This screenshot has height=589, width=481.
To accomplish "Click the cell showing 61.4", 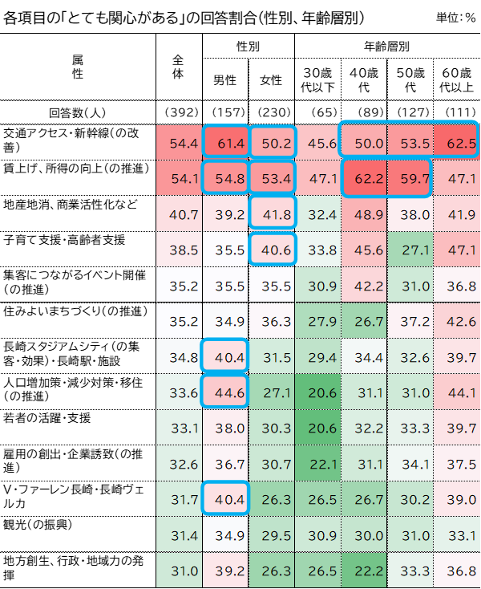I will pos(225,143).
